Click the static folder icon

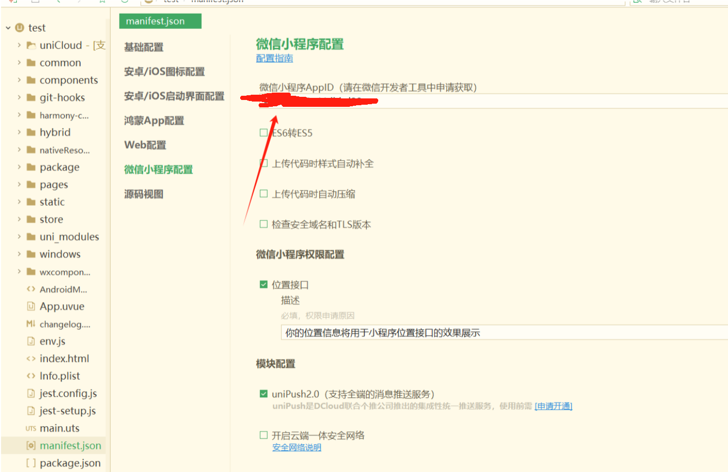[x=31, y=202]
